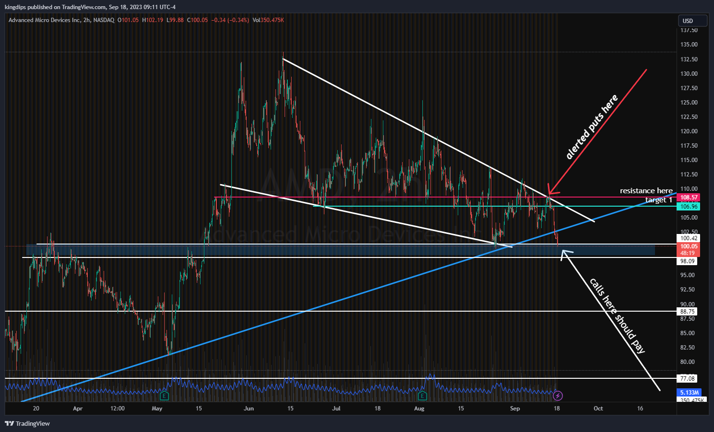Click the blue 5.133M volume label
Image resolution: width=714 pixels, height=432 pixels.
point(689,393)
